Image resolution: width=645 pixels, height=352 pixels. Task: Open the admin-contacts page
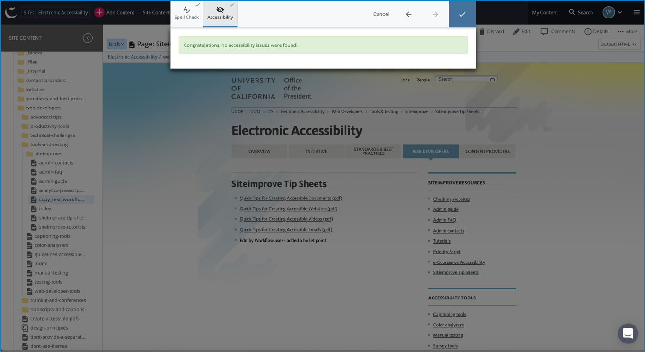tap(56, 163)
